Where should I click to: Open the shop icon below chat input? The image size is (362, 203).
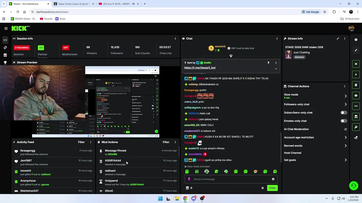point(187,188)
